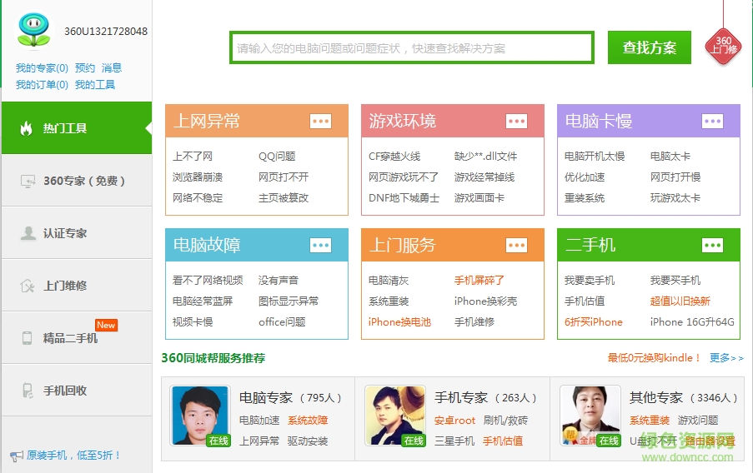Click the 其他专家 photo thumbnail
The height and width of the screenshot is (473, 753).
point(590,416)
